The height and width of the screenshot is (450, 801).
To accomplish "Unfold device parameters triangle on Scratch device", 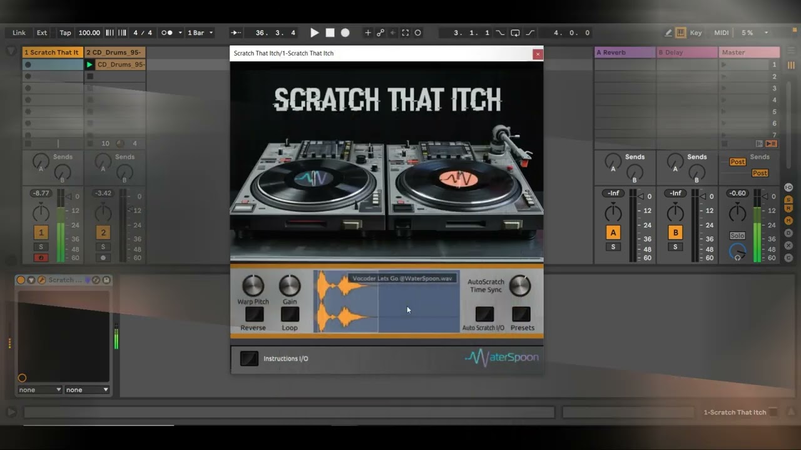I will (31, 280).
